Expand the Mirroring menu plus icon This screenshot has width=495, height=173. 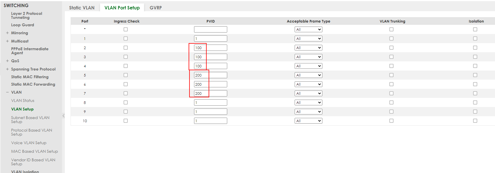[x=7, y=33]
